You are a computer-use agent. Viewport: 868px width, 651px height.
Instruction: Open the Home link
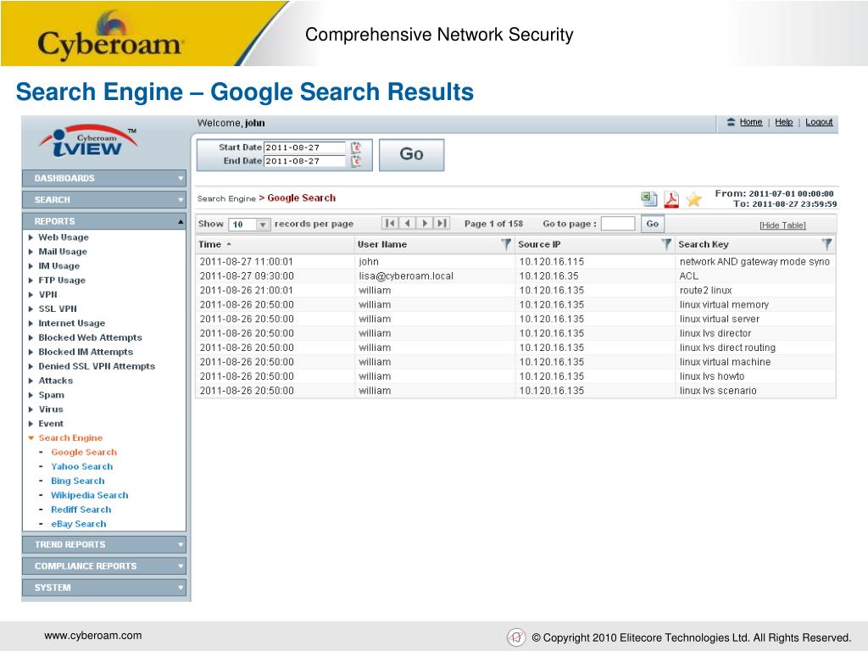(751, 122)
